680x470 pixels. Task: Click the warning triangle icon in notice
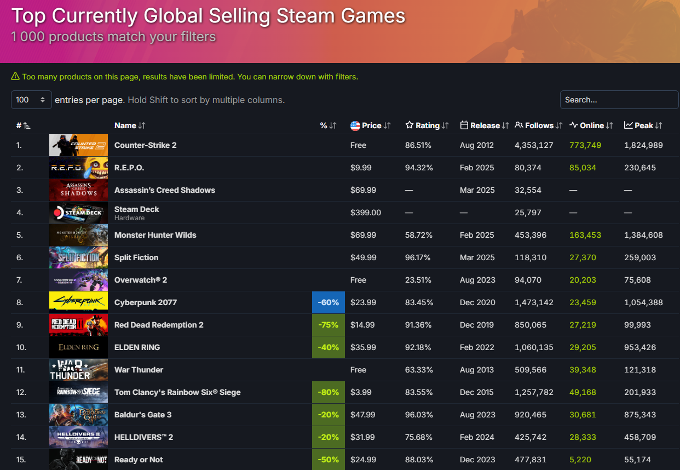(x=15, y=76)
